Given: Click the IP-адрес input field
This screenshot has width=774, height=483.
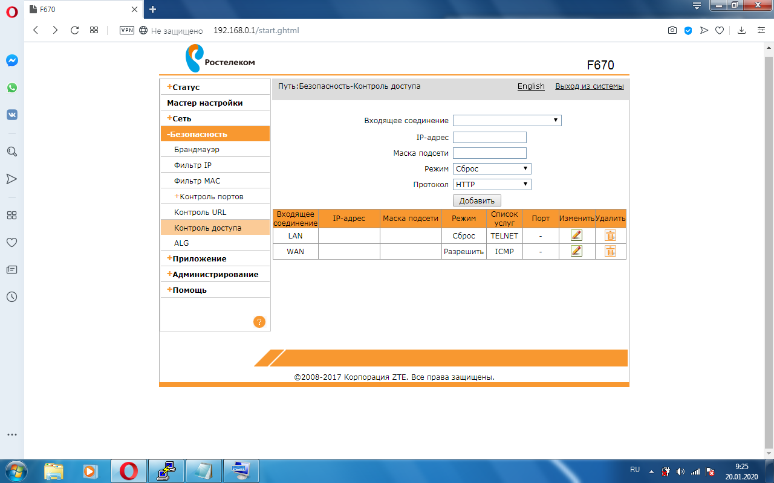Looking at the screenshot, I should [489, 137].
